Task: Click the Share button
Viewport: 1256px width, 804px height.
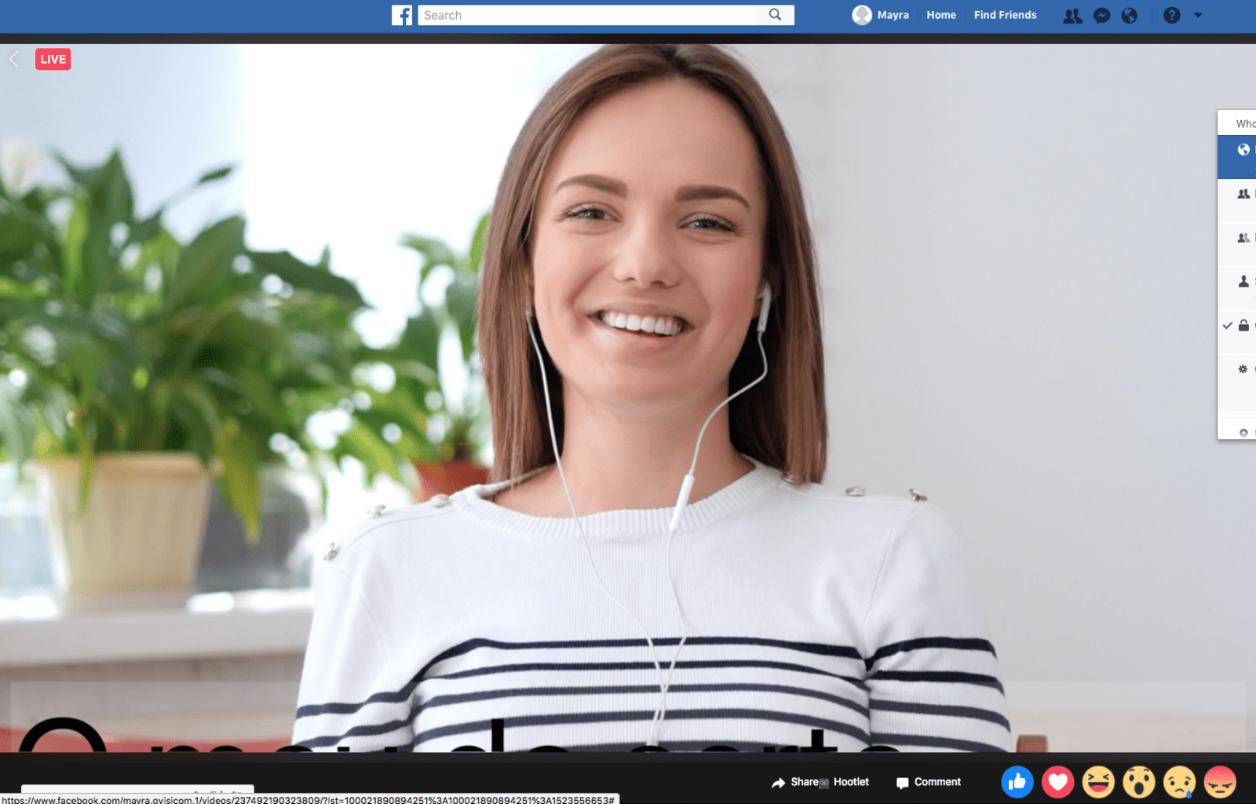Action: [x=794, y=782]
